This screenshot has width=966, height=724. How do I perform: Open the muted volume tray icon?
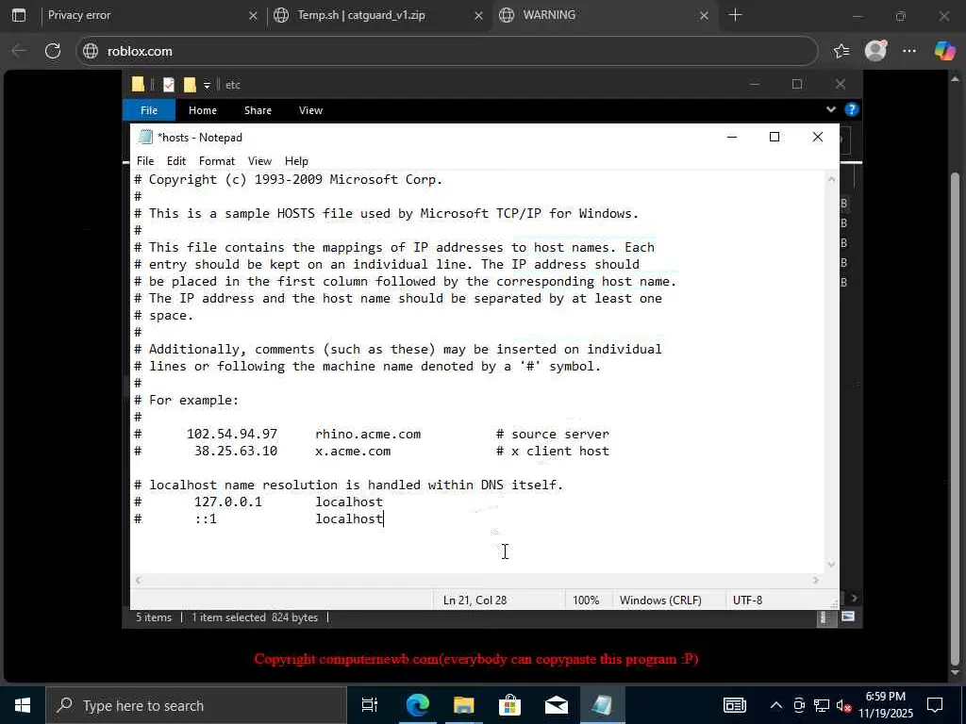pos(844,705)
